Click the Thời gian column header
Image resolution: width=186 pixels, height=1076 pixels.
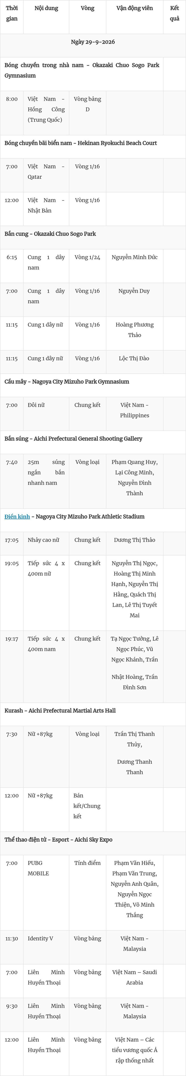point(12,17)
